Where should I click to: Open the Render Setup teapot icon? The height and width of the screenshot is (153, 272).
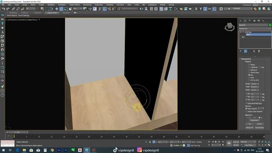coord(181,9)
